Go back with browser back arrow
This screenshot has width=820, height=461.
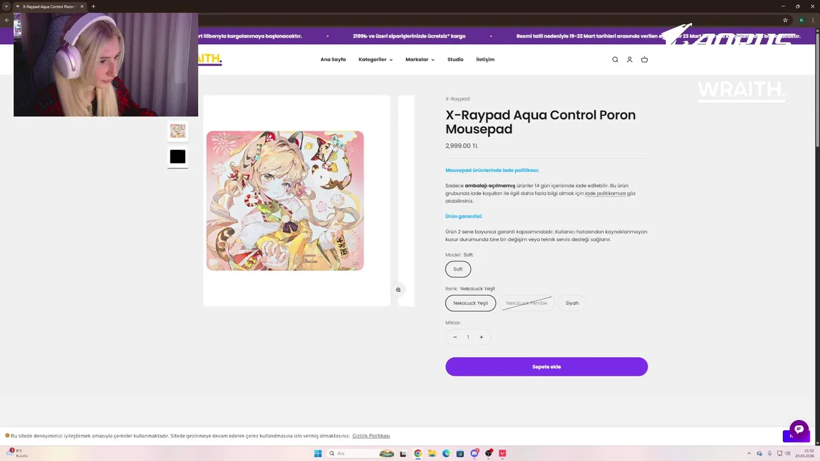(6, 20)
